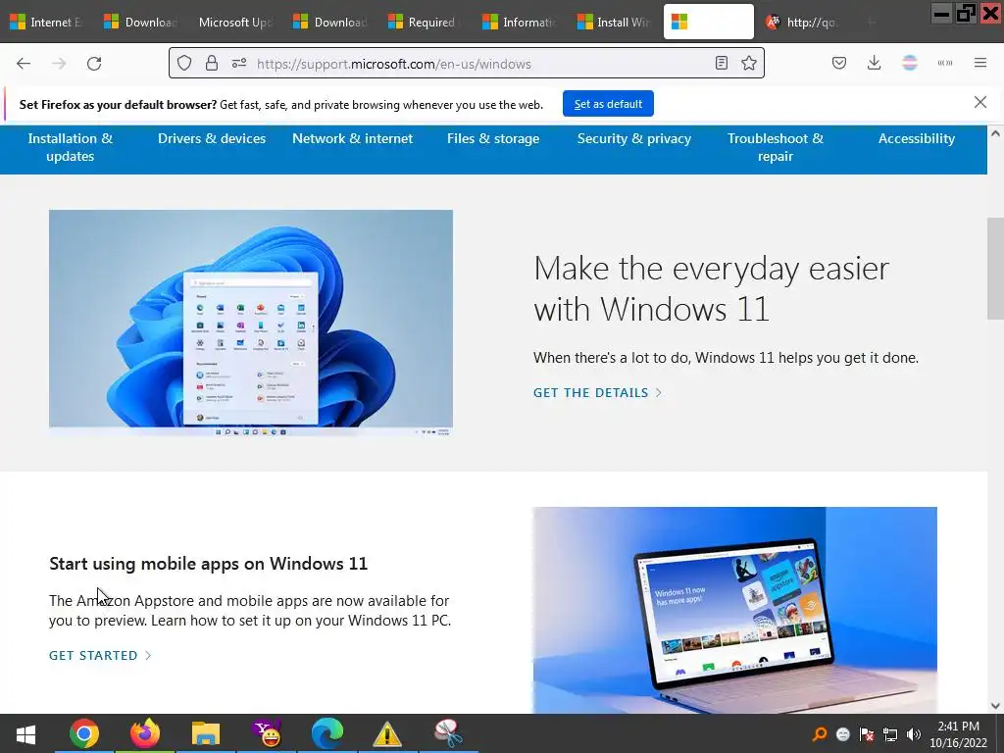Click the striped round extension icon
1004x753 pixels.
[909, 64]
